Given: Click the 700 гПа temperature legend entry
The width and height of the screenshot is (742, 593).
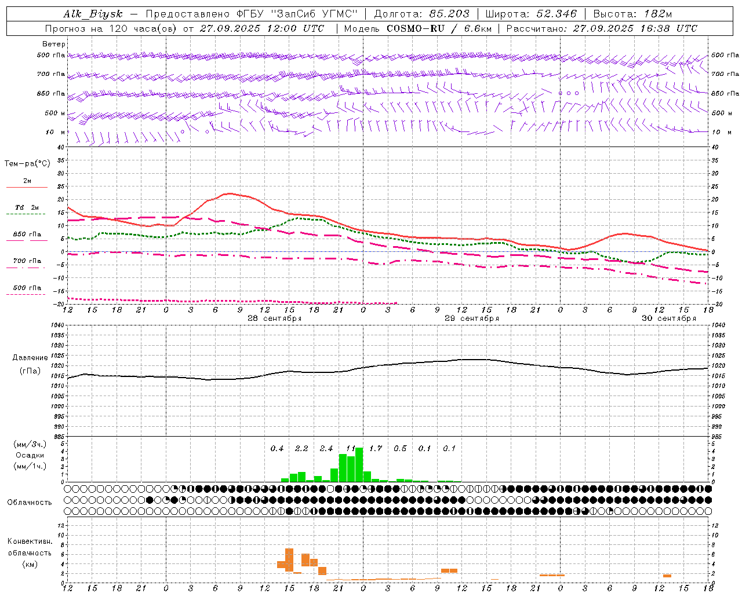Looking at the screenshot, I should [27, 261].
